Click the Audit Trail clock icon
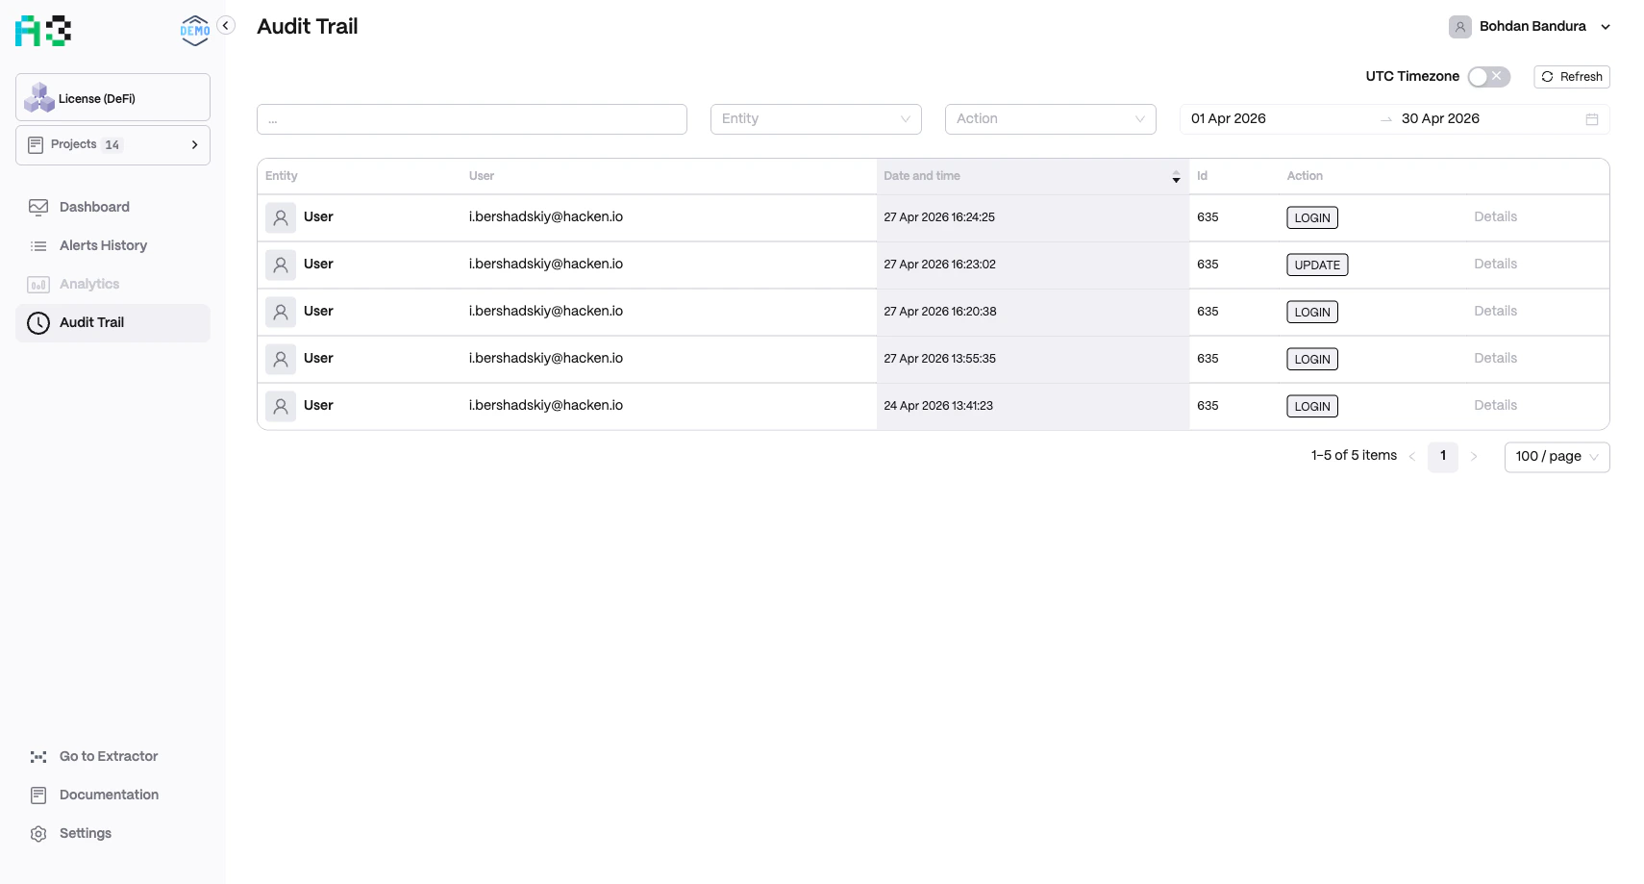1644x884 pixels. tap(38, 323)
